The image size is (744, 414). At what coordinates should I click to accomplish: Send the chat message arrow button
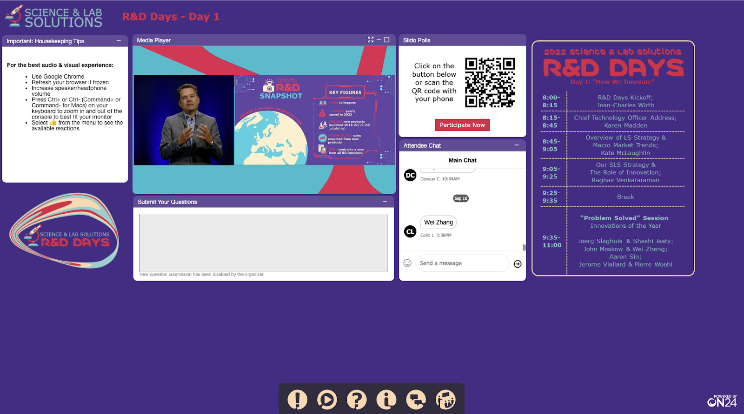point(518,264)
